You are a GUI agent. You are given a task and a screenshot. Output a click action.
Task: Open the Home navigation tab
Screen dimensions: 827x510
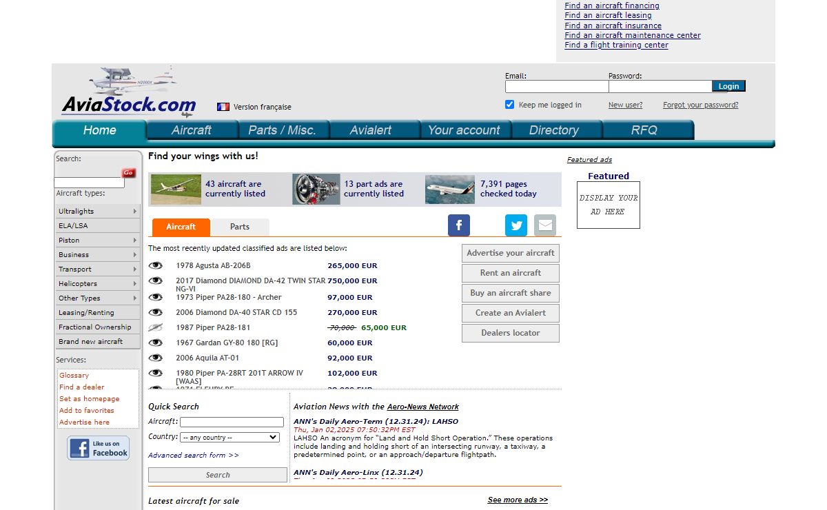[x=100, y=131]
